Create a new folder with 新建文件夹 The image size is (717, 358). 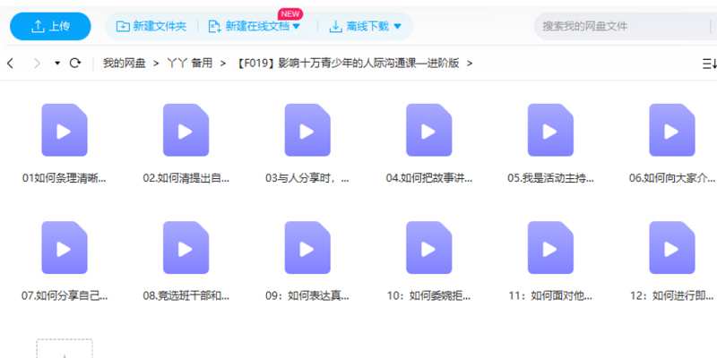[151, 27]
